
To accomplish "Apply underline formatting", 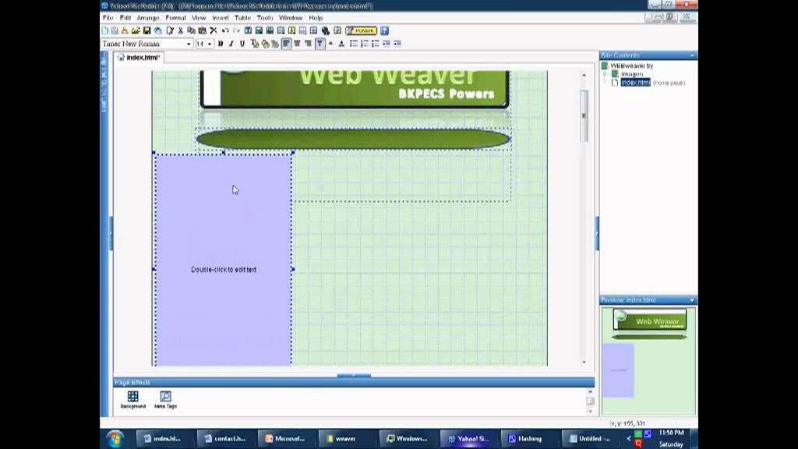I will [242, 44].
